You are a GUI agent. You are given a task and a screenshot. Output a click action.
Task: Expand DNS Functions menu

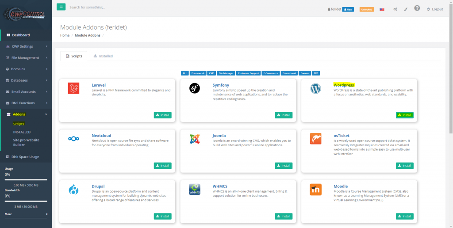coord(26,103)
